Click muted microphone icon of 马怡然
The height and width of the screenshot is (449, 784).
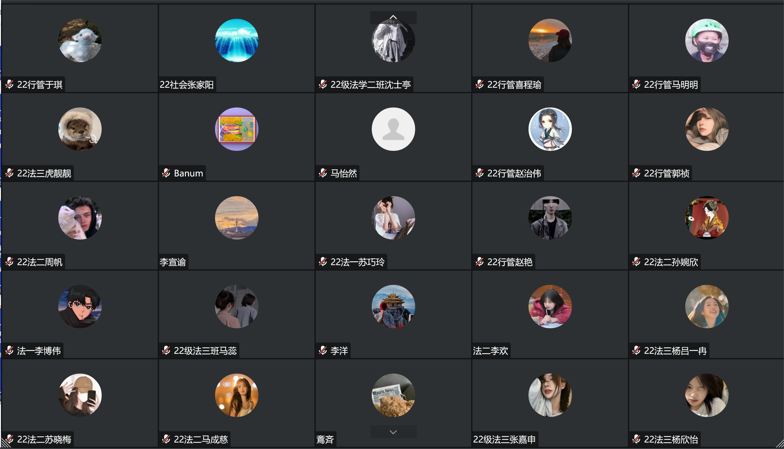[323, 173]
